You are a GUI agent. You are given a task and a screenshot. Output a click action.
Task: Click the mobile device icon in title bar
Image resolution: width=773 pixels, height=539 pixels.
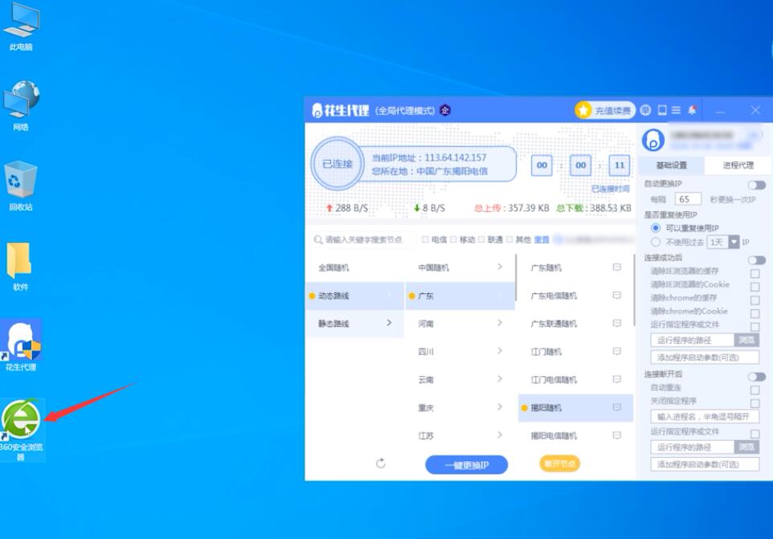tap(662, 110)
